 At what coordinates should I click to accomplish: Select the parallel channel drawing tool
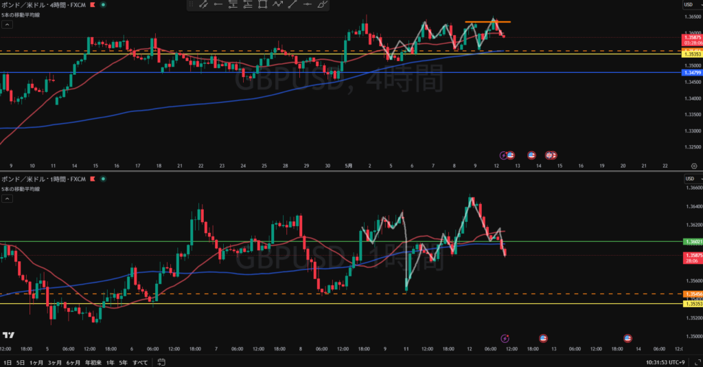pos(203,4)
